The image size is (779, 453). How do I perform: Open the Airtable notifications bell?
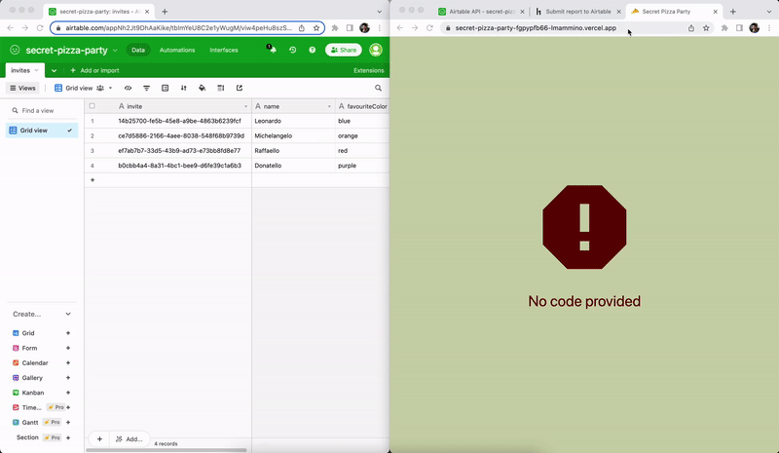point(272,50)
